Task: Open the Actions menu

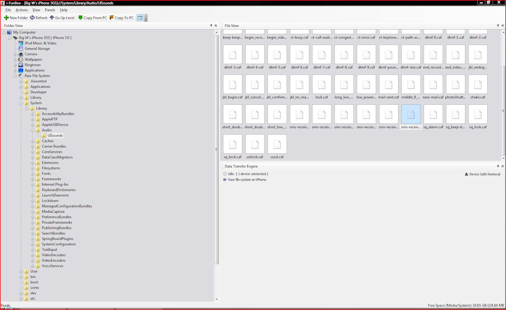Action: (21, 10)
